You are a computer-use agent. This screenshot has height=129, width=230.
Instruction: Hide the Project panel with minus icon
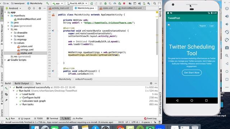pos(45,8)
